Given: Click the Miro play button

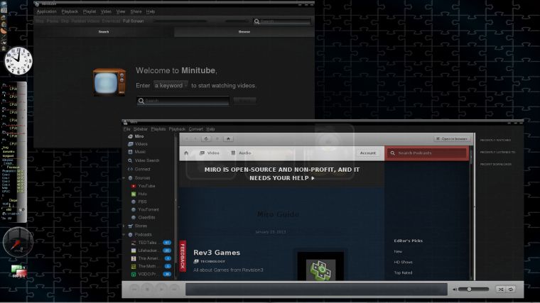Looking at the screenshot, I should (x=161, y=289).
